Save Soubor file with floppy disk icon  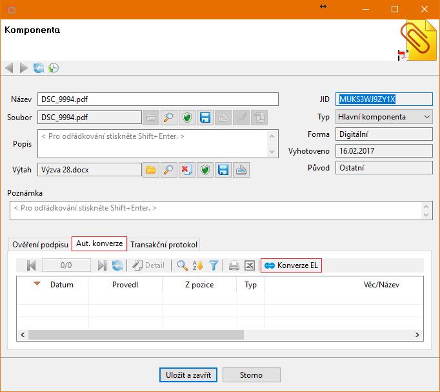[x=205, y=118]
